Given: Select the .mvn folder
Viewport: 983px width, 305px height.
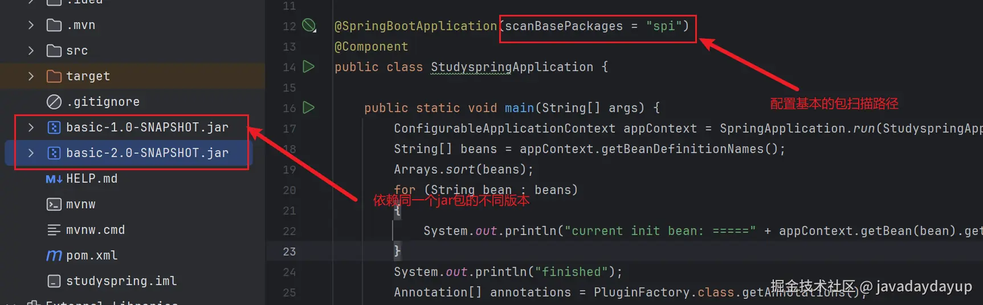Looking at the screenshot, I should tap(81, 25).
